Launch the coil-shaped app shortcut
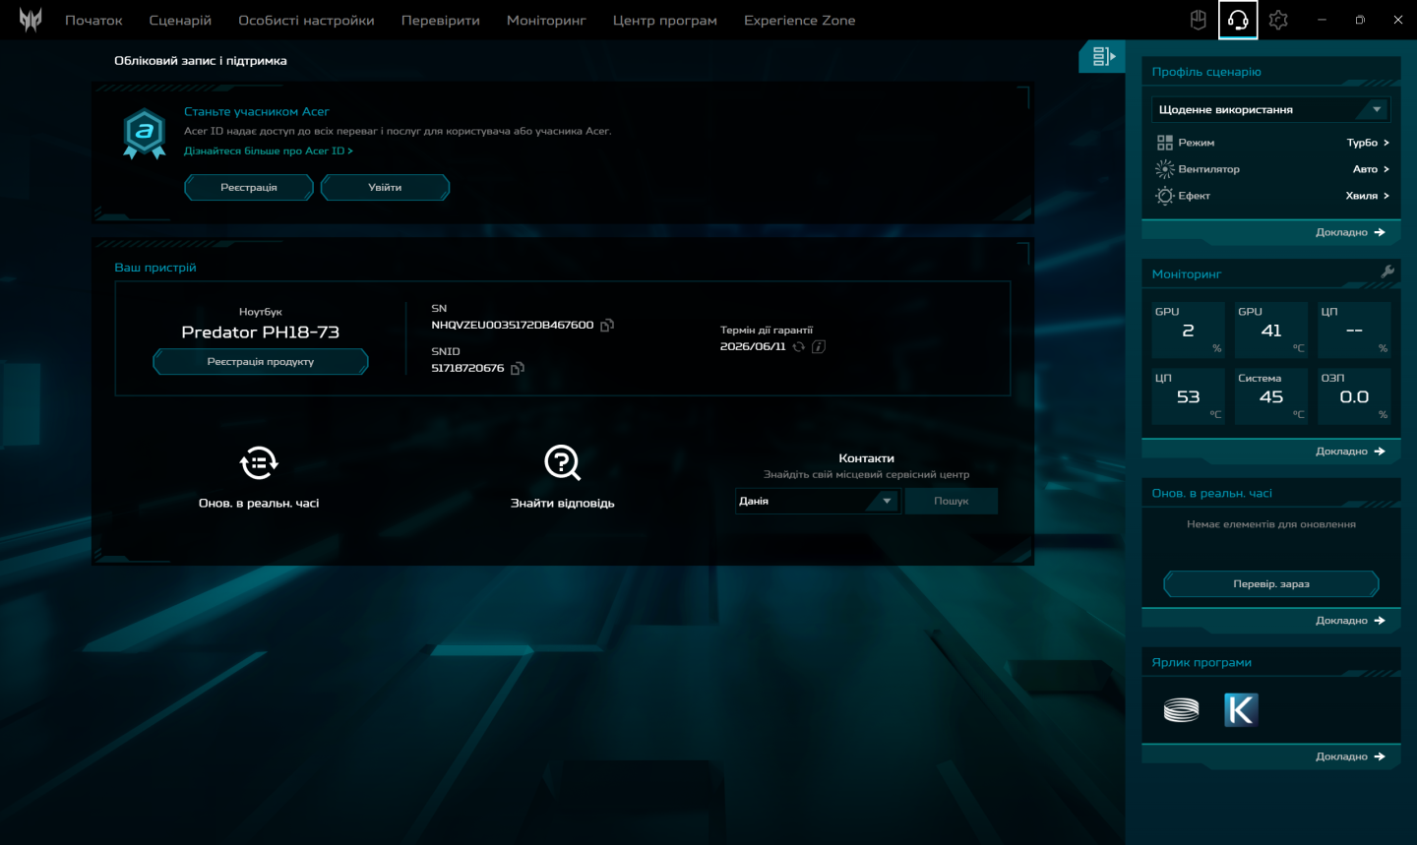1417x845 pixels. click(1182, 709)
